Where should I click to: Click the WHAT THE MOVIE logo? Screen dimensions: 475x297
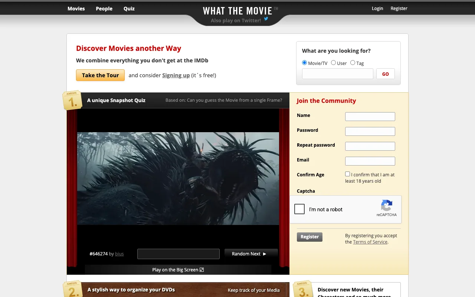pyautogui.click(x=237, y=10)
